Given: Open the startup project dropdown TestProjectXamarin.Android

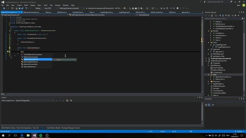Looking at the screenshot, I should [x=72, y=8].
